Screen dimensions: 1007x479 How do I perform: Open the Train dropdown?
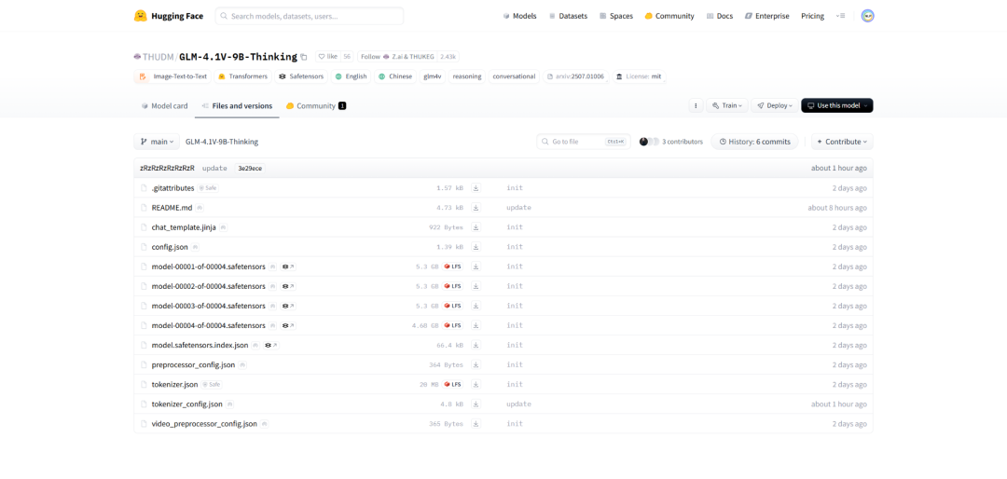[x=727, y=105]
